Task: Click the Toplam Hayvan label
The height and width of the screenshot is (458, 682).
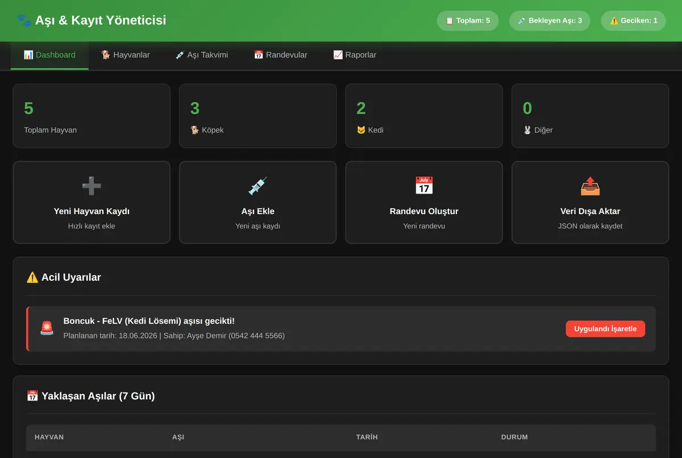Action: [x=51, y=130]
